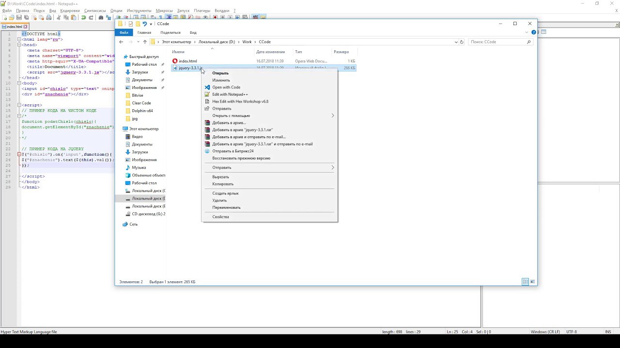Open Bitvise folder in navigation pane
The image size is (620, 348).
138,95
